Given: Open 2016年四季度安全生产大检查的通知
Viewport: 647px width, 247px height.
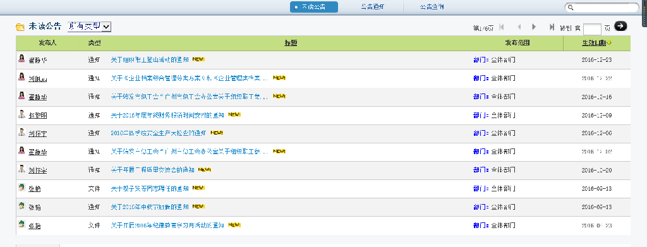Looking at the screenshot, I should point(159,133).
